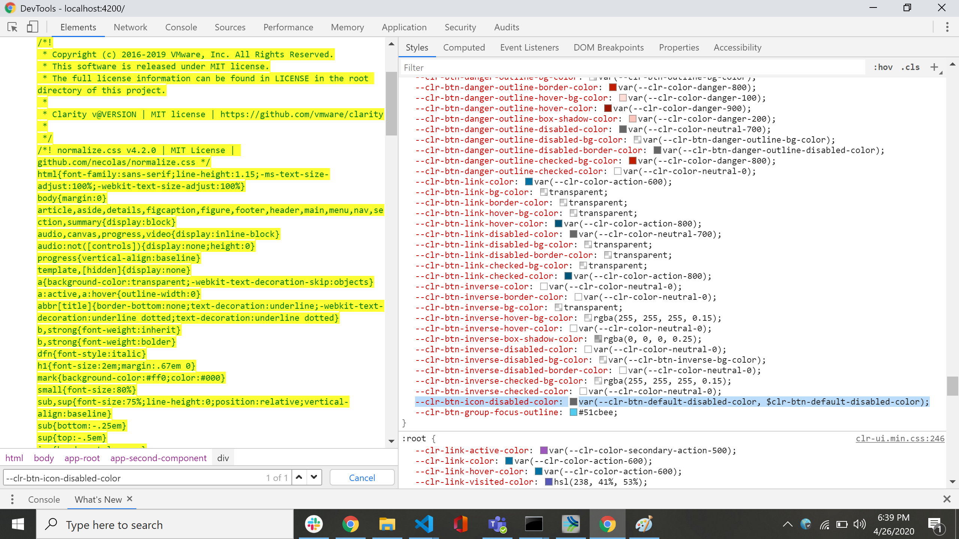959x539 pixels.
Task: Close the bottom drawer panel
Action: pyautogui.click(x=947, y=499)
